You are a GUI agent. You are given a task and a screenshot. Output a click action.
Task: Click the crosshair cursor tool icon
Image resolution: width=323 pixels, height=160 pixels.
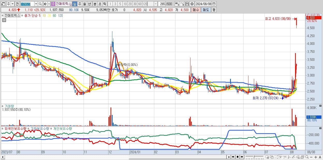[x=281, y=157]
